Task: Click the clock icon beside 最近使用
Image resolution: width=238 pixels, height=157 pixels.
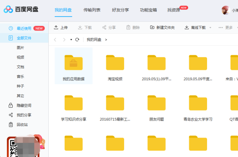Action: pos(11,28)
